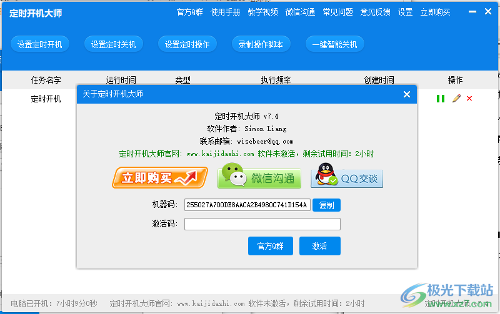Click the 类型 column header

pyautogui.click(x=182, y=80)
